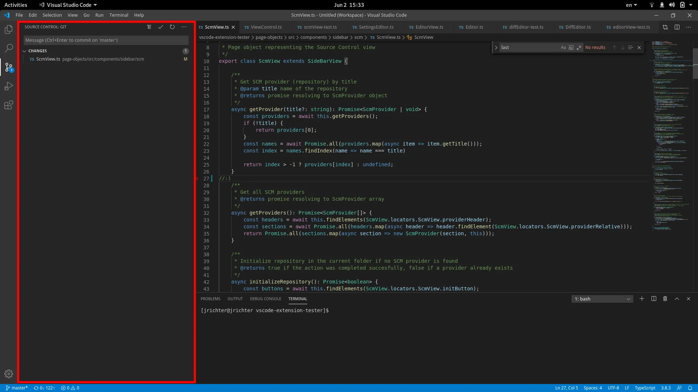This screenshot has width=698, height=392.
Task: Open the Extensions view
Action: (9, 105)
